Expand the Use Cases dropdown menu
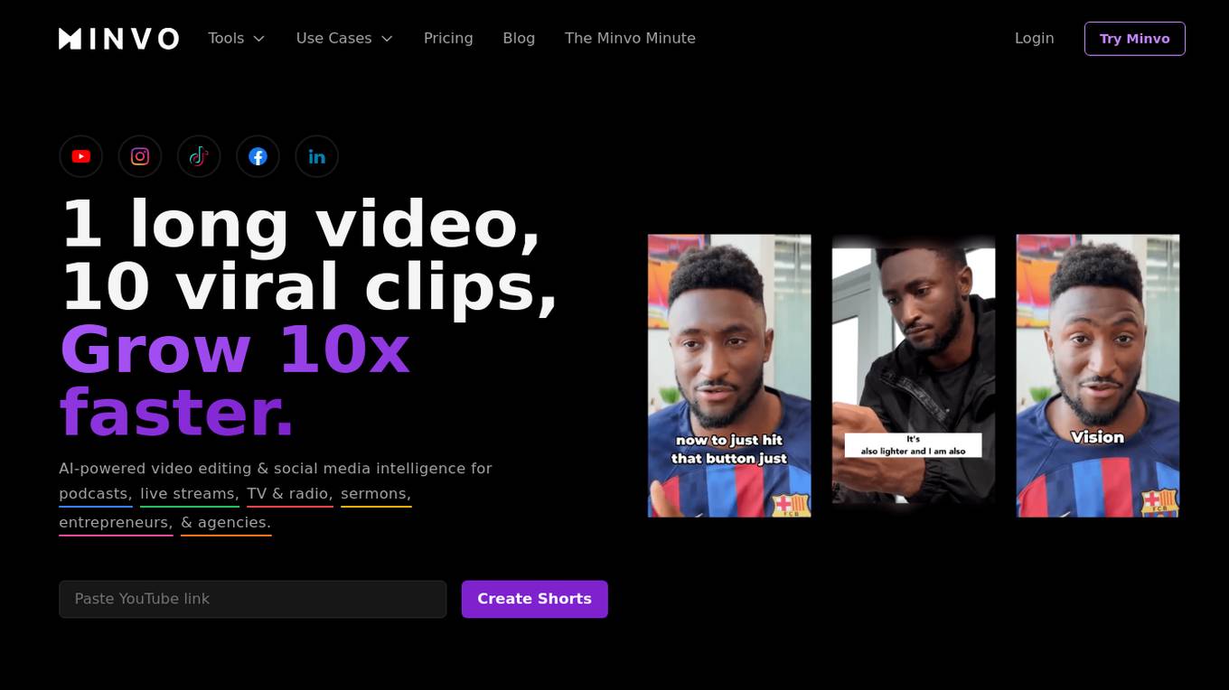 pos(344,38)
